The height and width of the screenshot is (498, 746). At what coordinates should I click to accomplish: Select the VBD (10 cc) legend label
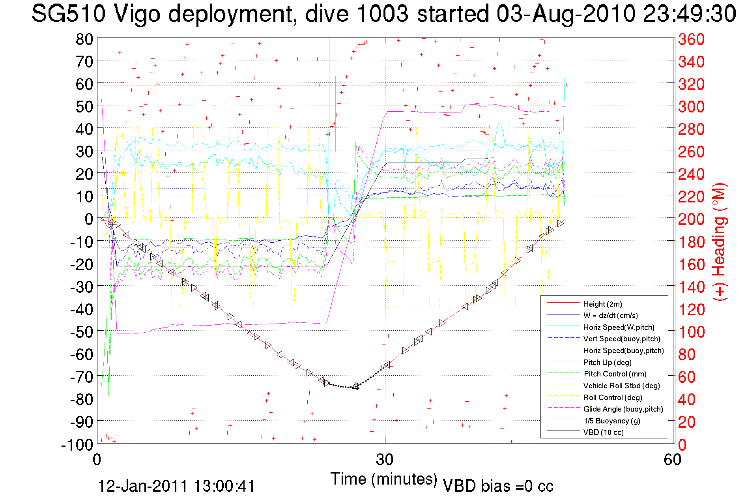point(603,432)
